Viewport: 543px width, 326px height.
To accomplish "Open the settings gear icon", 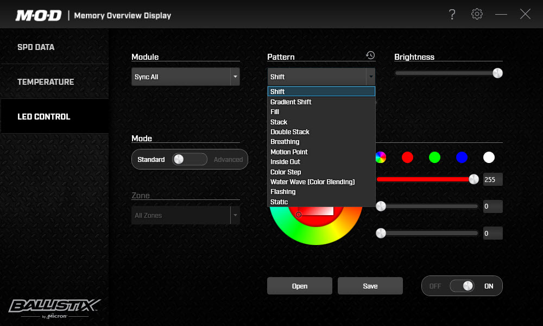I will pyautogui.click(x=477, y=14).
